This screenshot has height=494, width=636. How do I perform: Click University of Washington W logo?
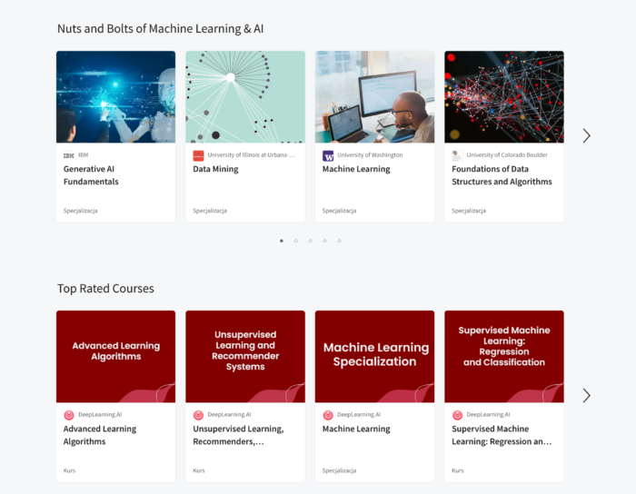pos(328,155)
